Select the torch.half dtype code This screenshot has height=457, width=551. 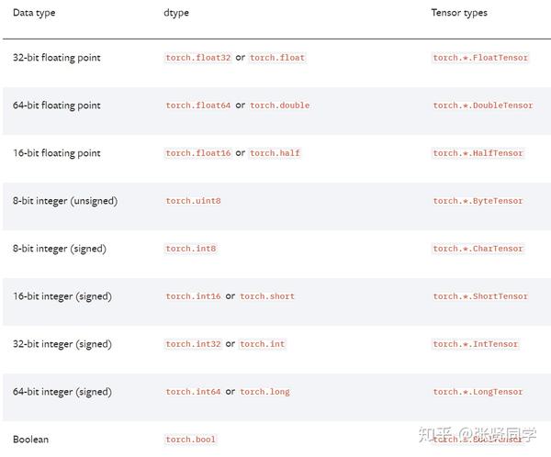pyautogui.click(x=275, y=153)
